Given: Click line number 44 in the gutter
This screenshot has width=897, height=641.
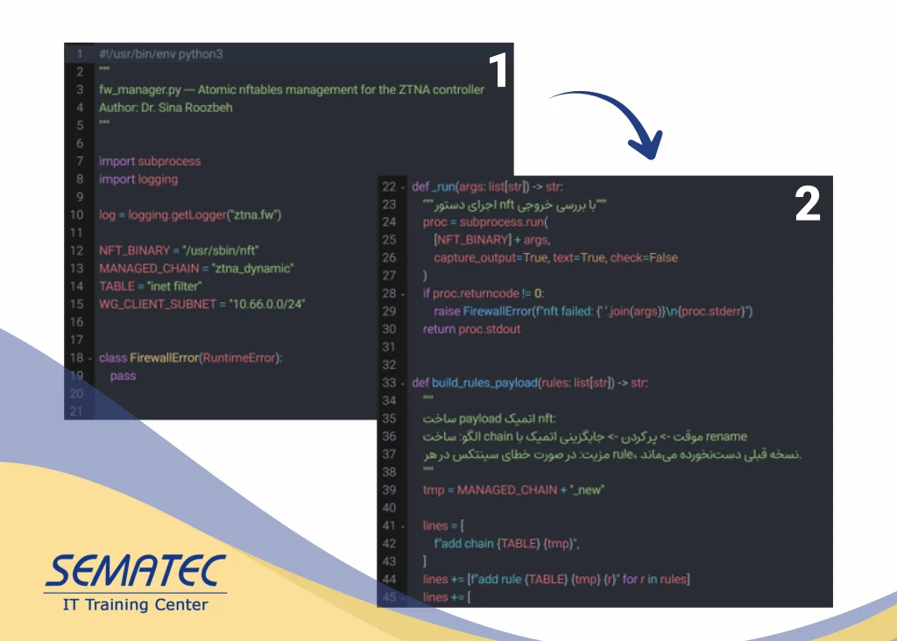Looking at the screenshot, I should pyautogui.click(x=389, y=579).
